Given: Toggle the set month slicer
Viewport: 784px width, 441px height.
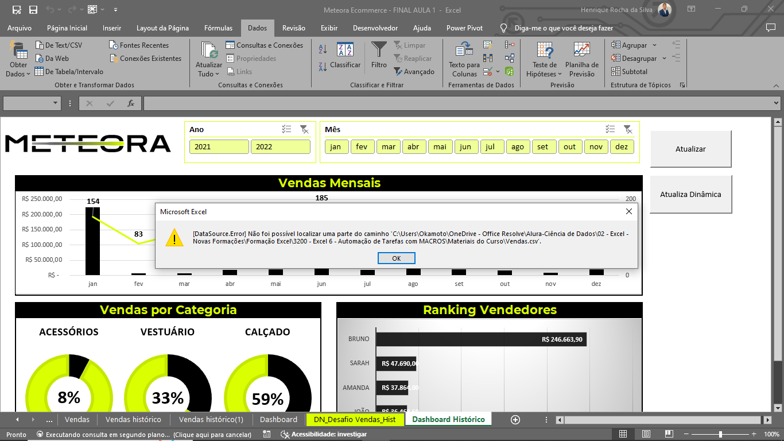Looking at the screenshot, I should 543,147.
